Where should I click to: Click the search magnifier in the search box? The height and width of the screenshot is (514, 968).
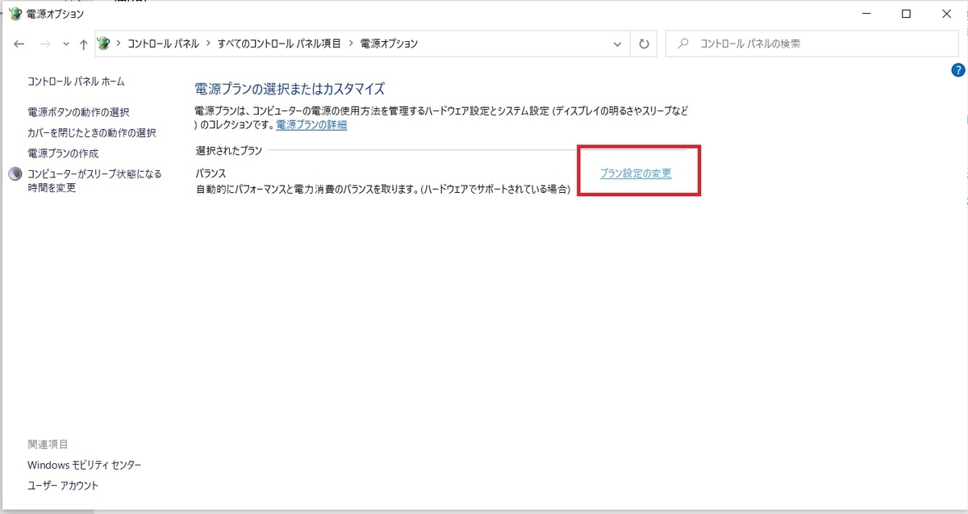coord(685,44)
